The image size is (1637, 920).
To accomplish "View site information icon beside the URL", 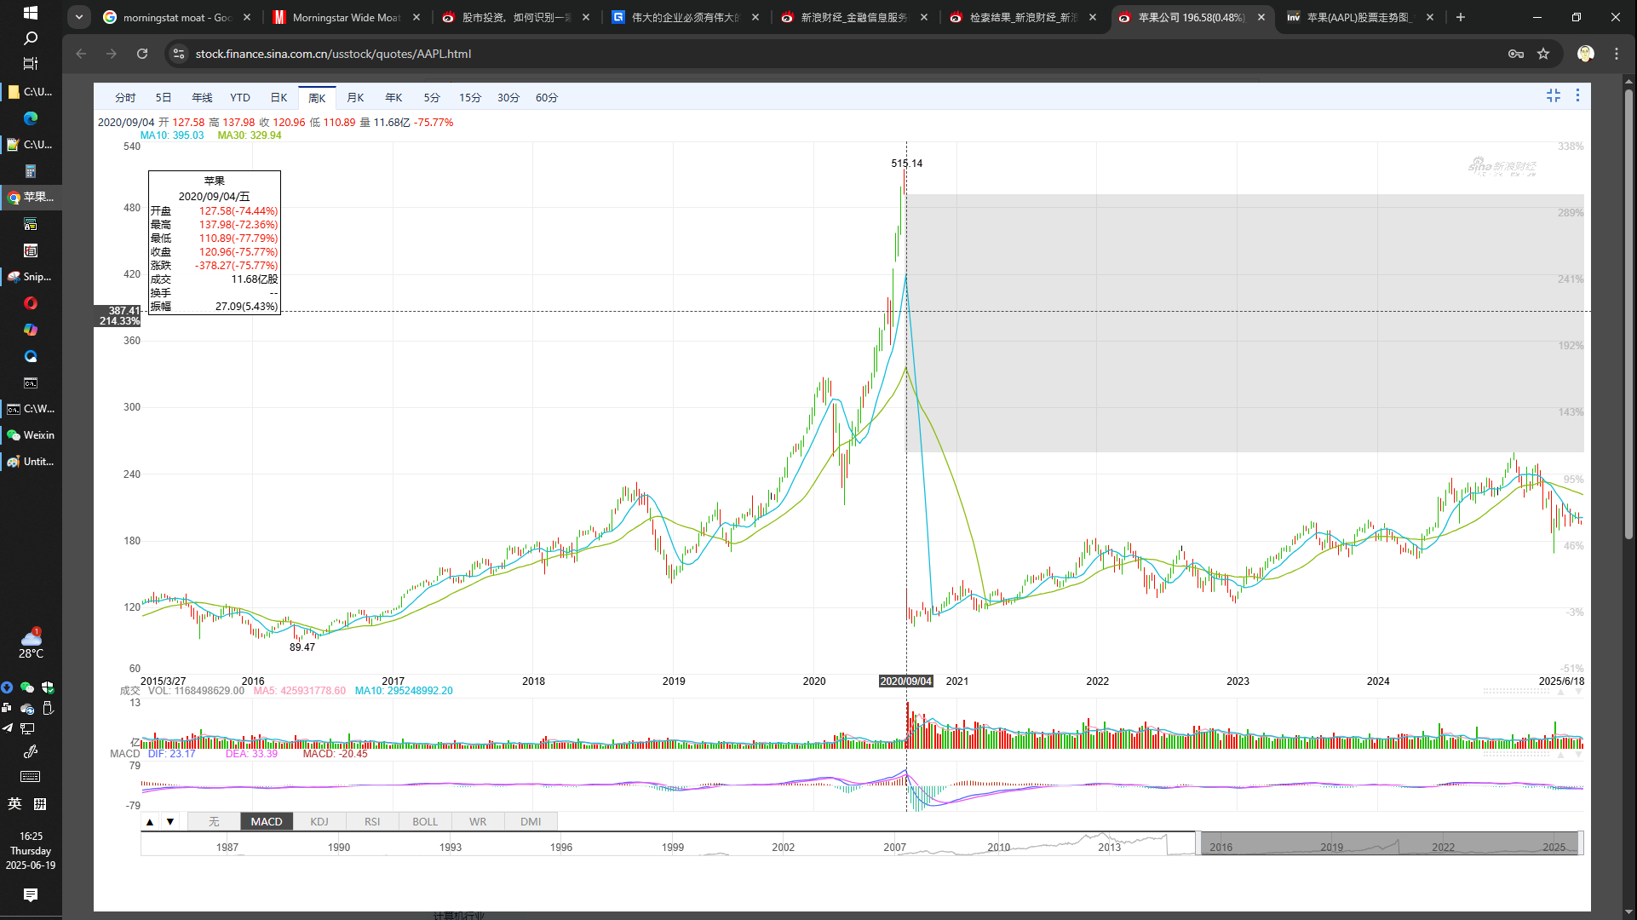I will pyautogui.click(x=178, y=54).
